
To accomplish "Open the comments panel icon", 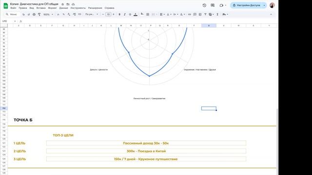I will click(213, 5).
